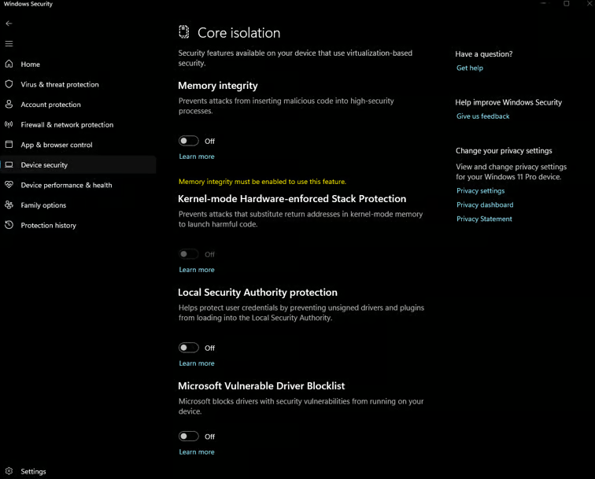Click the back arrow icon
Screen dimensions: 595x479
[9, 24]
